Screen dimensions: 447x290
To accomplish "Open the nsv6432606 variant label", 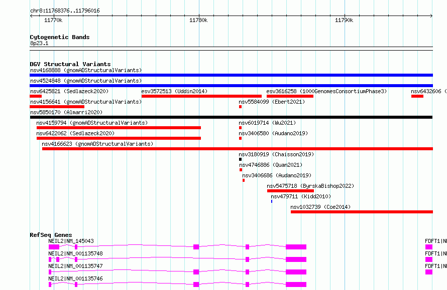I will pos(429,91).
